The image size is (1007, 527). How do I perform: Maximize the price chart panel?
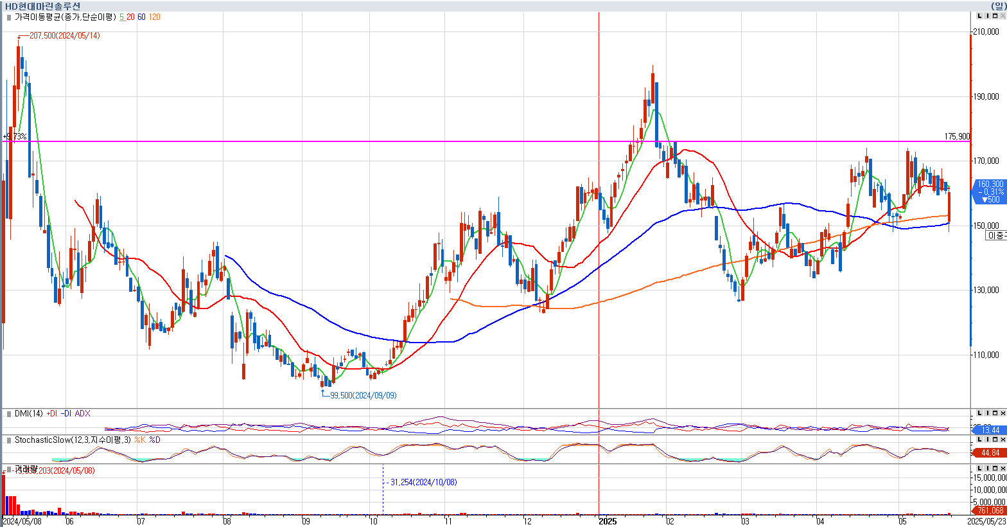(x=995, y=17)
